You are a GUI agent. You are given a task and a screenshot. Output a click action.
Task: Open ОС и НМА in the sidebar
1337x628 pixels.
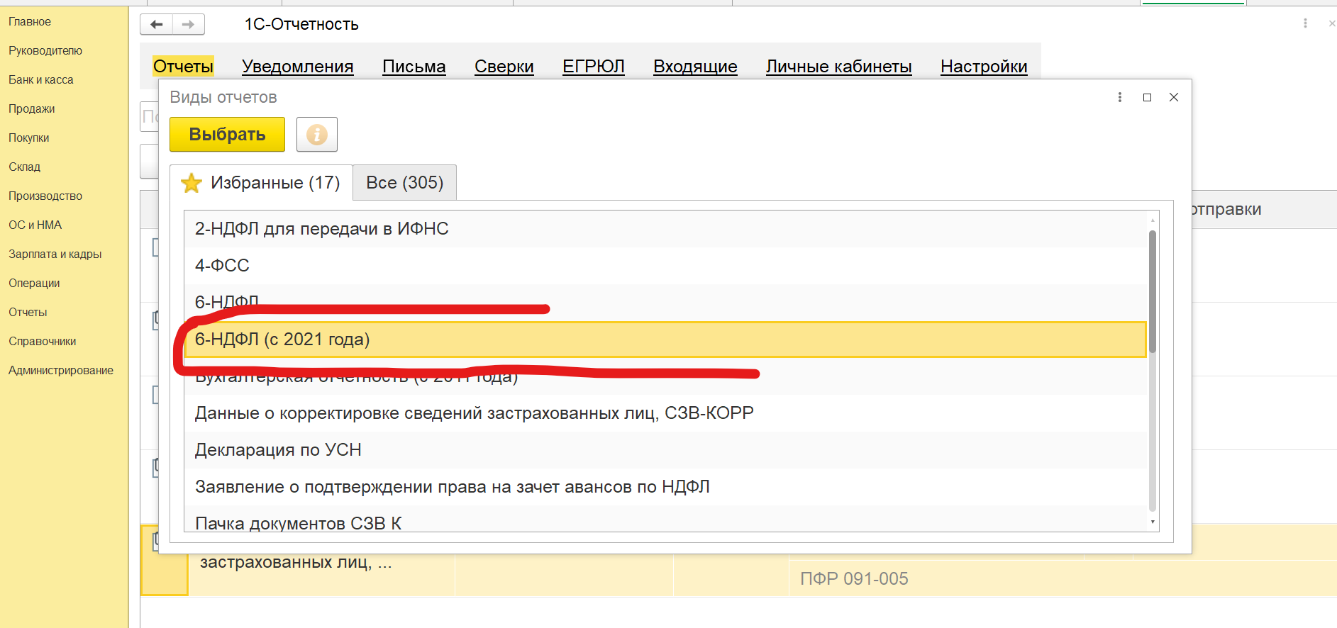(x=35, y=225)
